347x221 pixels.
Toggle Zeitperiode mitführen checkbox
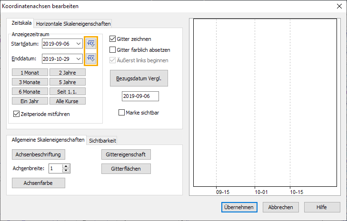tap(17, 114)
